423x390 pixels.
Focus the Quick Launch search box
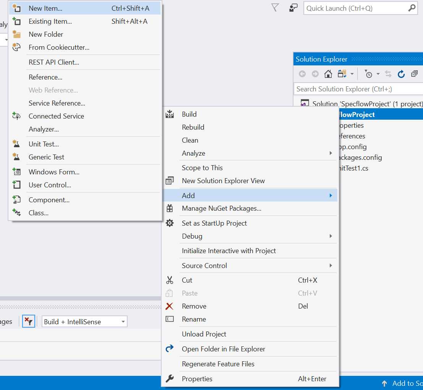coord(360,8)
